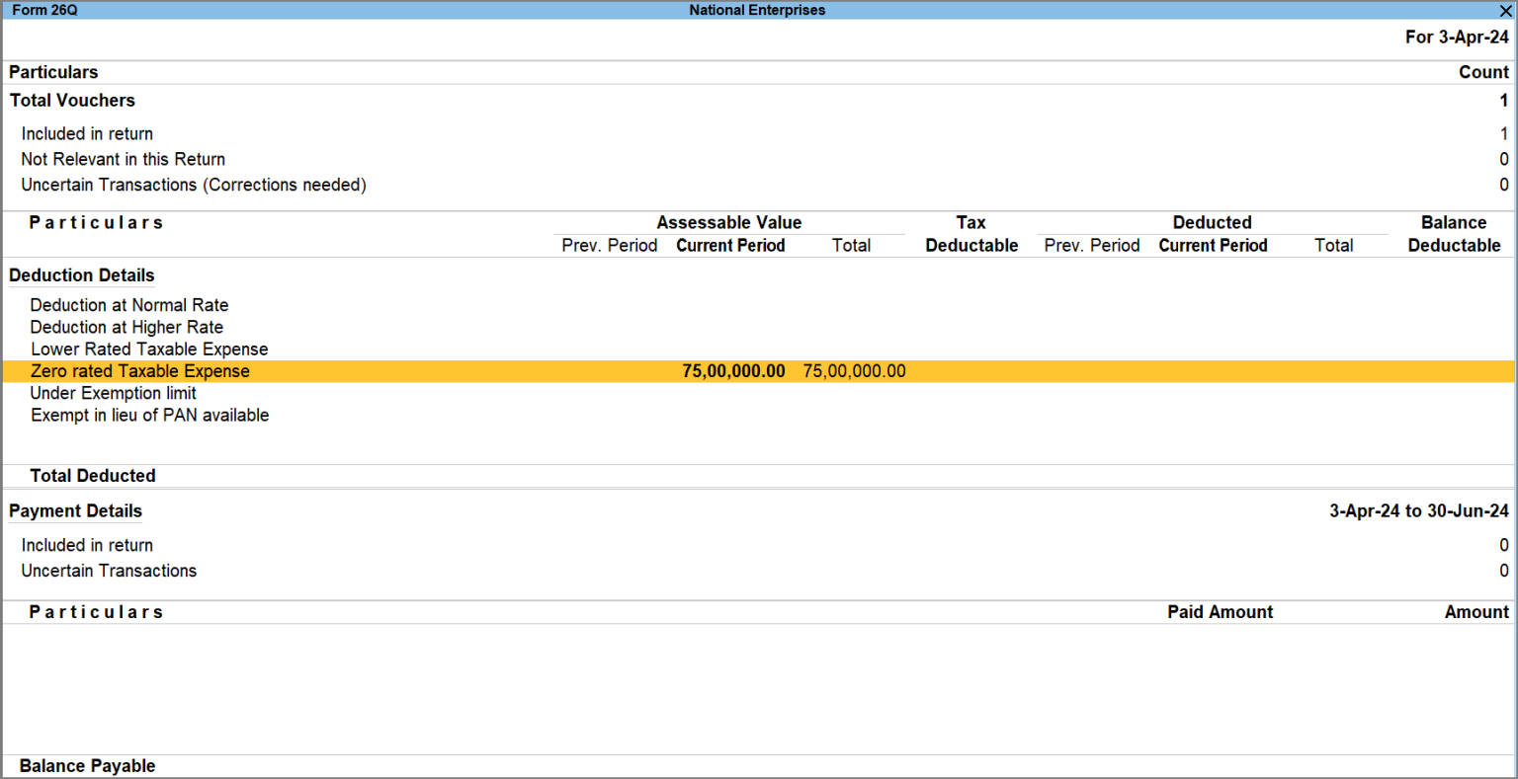
Task: Open Not Relevant in this Return details
Action: pos(123,159)
